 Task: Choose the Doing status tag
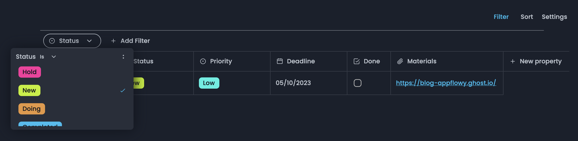click(32, 109)
